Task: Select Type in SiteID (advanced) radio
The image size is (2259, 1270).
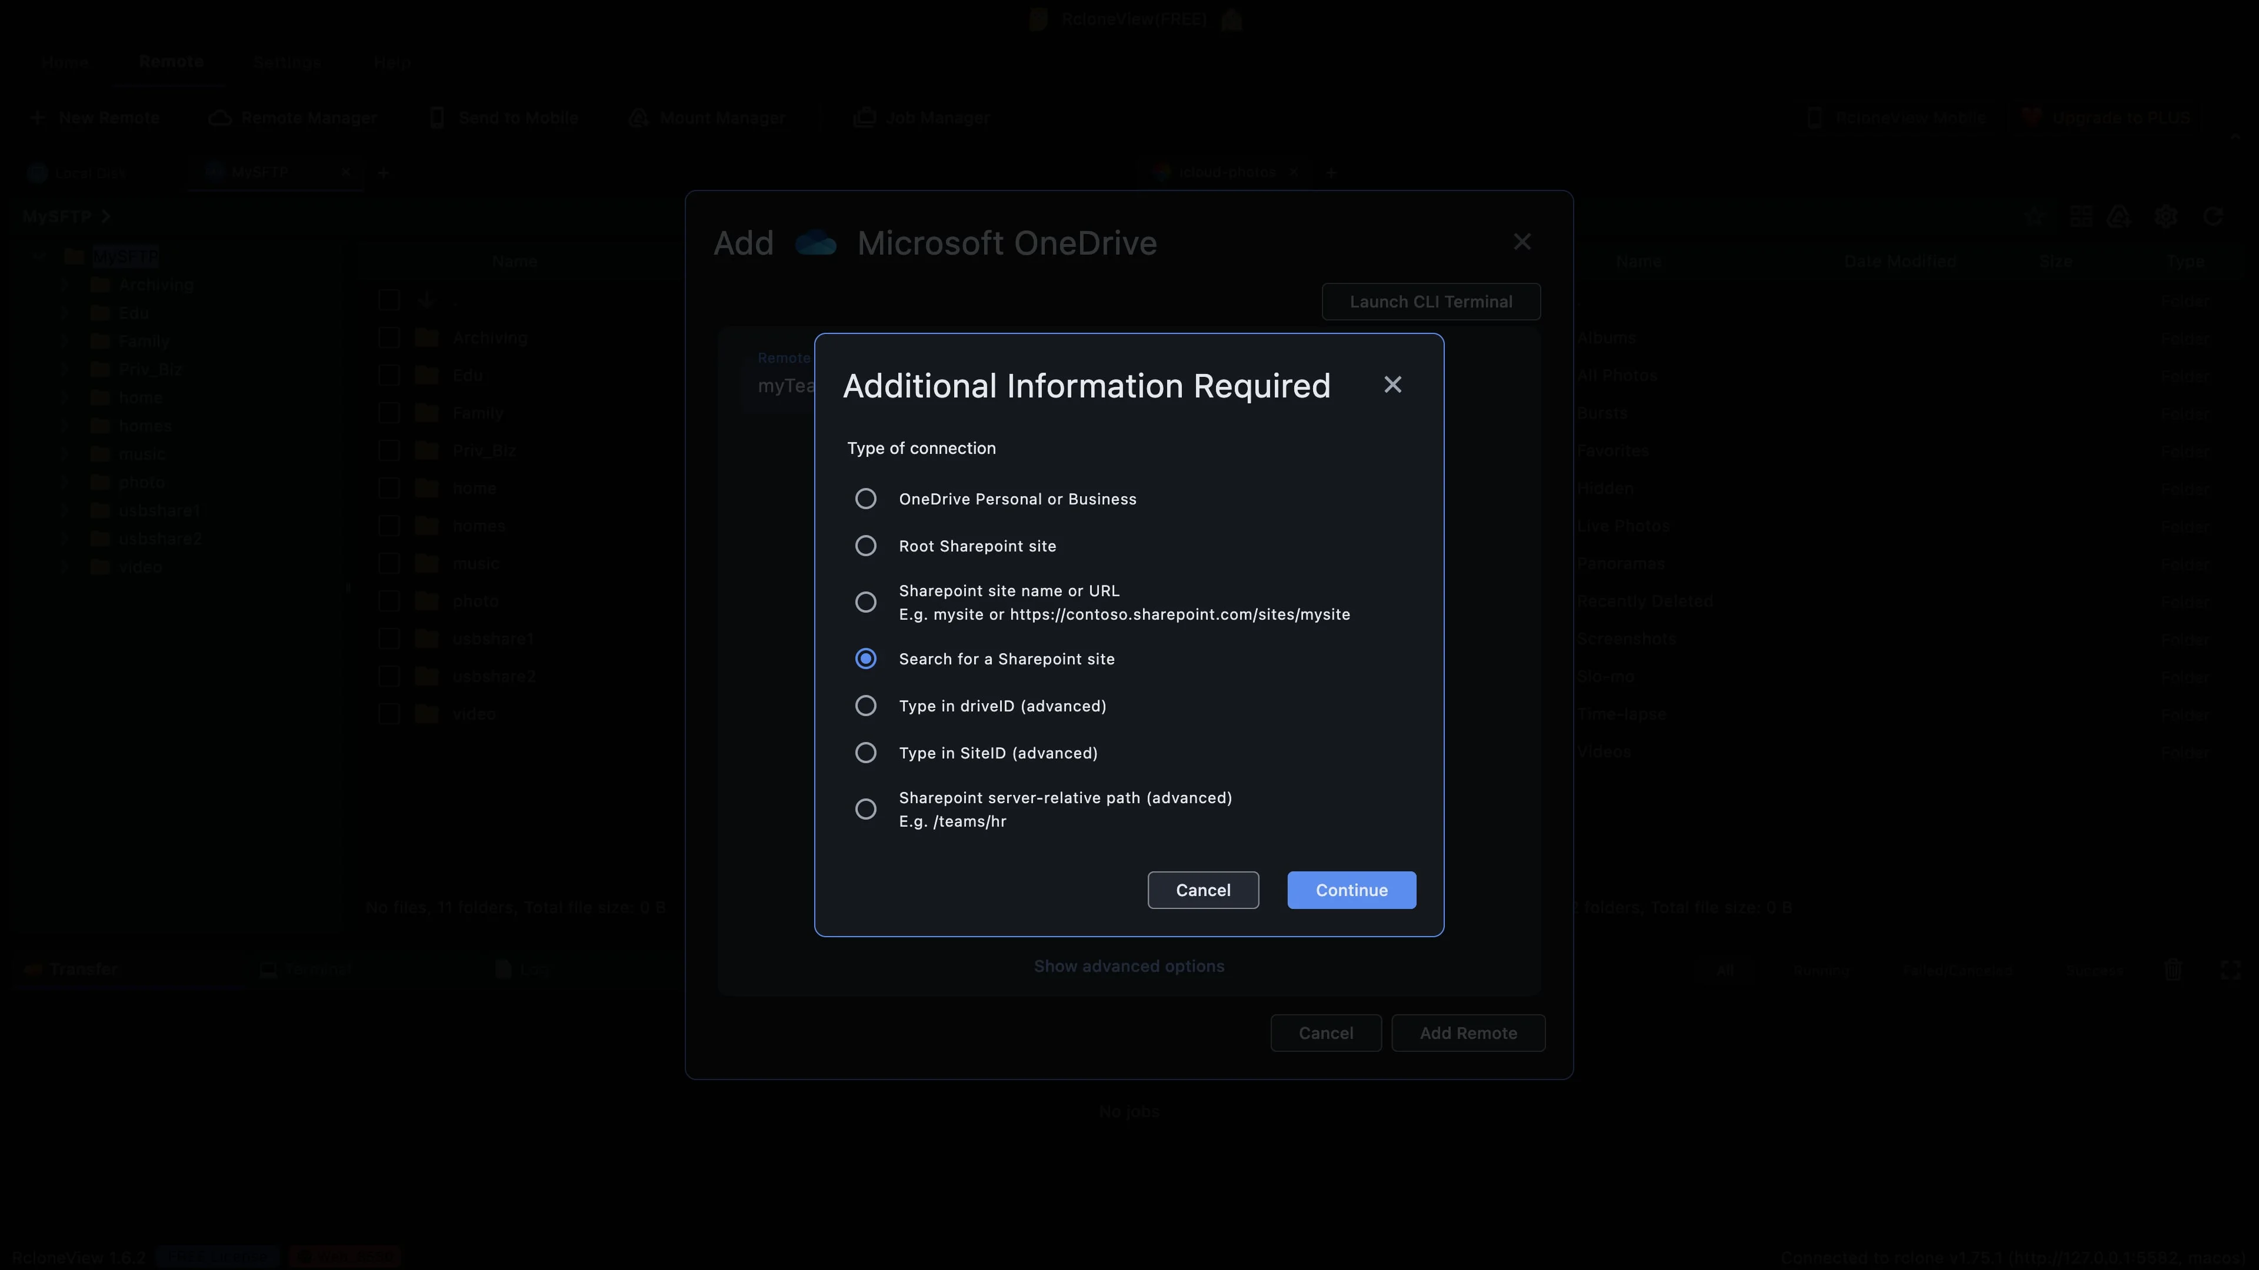Action: [865, 753]
